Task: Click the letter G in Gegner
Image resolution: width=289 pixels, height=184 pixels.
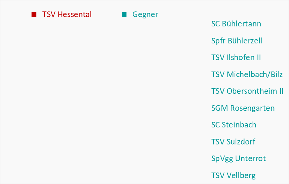Action: click(x=135, y=15)
